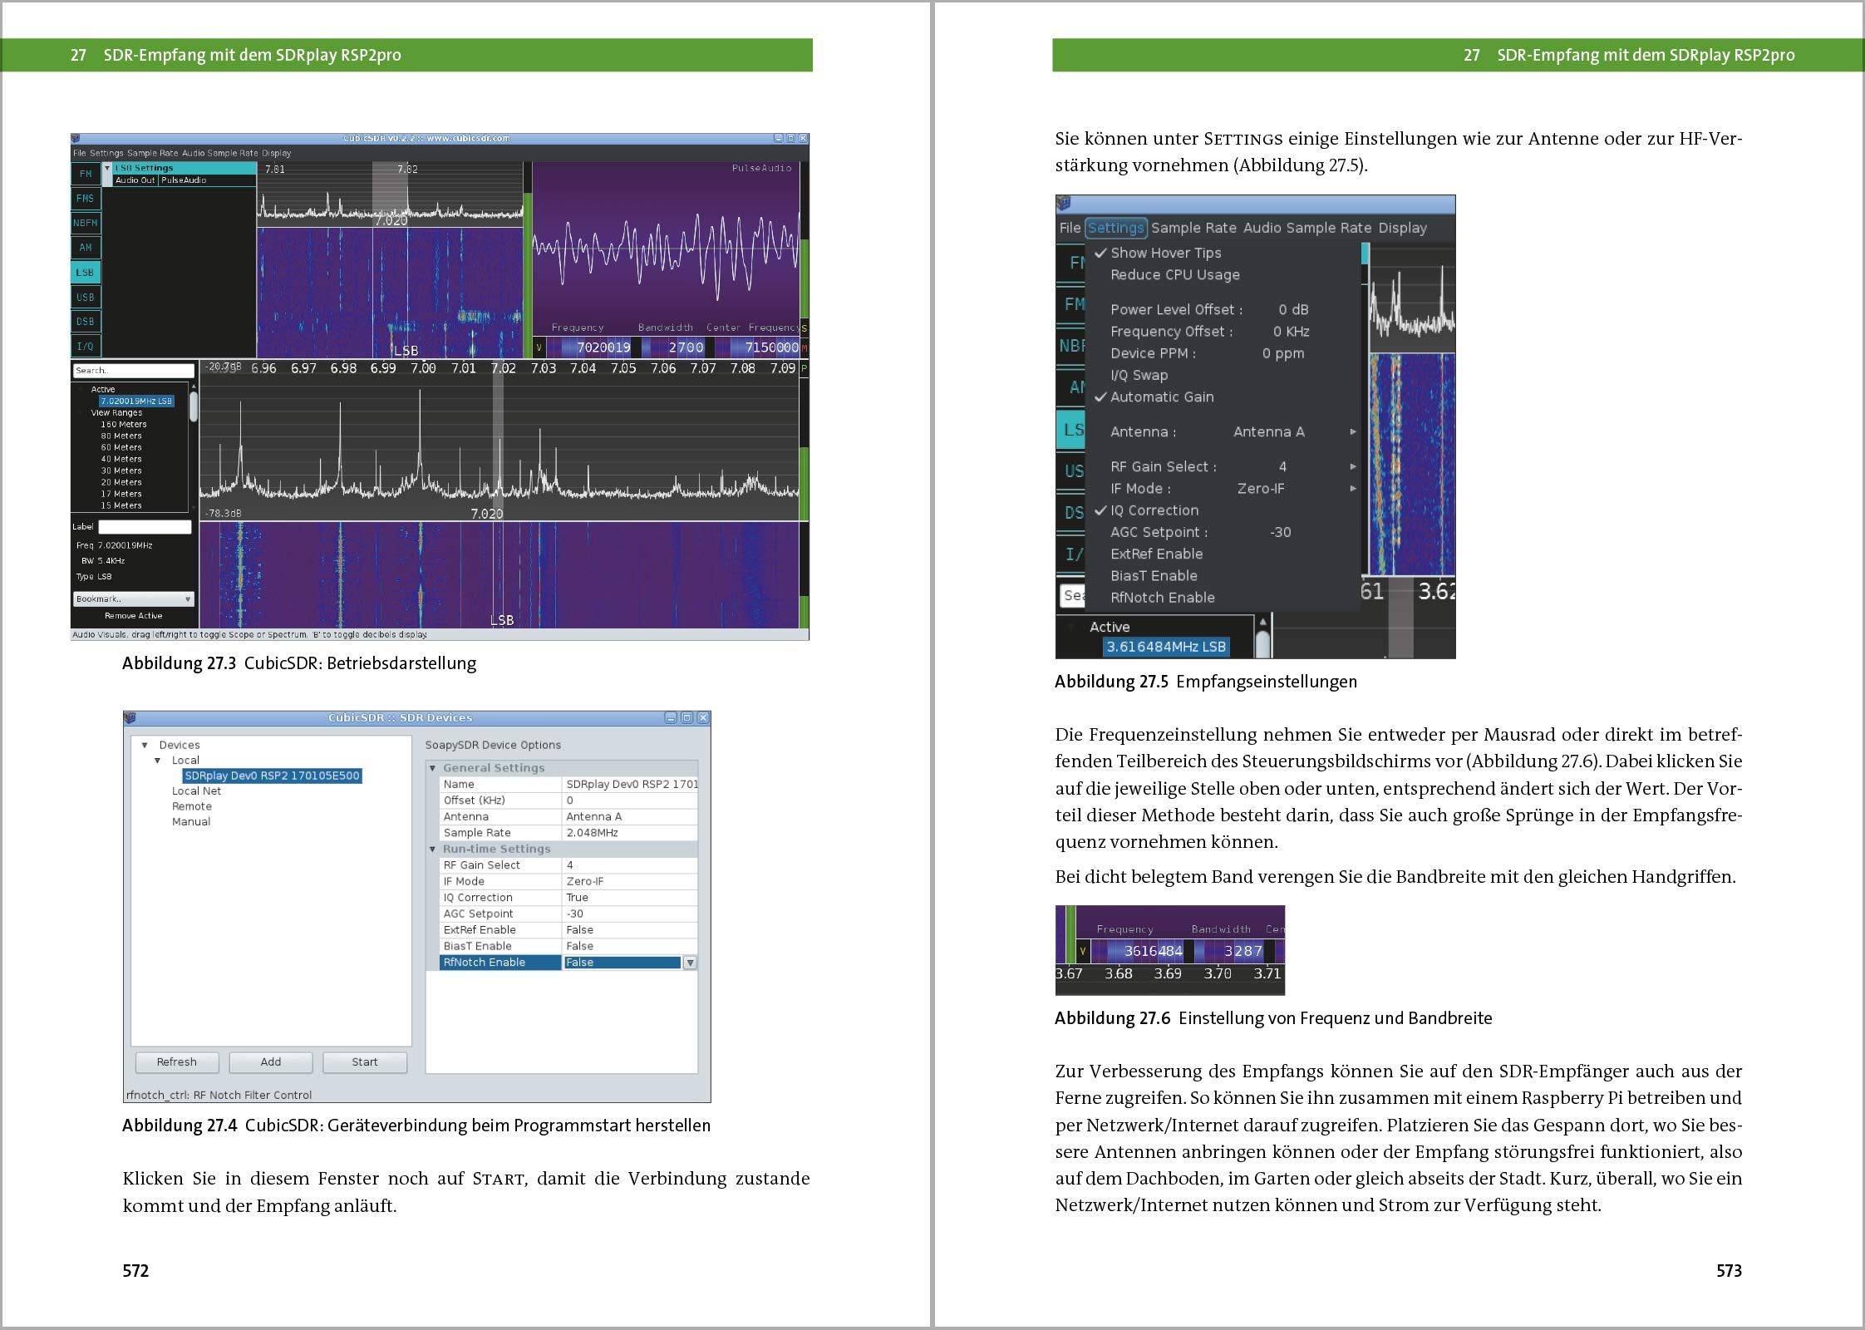Open the File menu in the main CubicSDR window
The image size is (1865, 1330).
click(x=79, y=153)
